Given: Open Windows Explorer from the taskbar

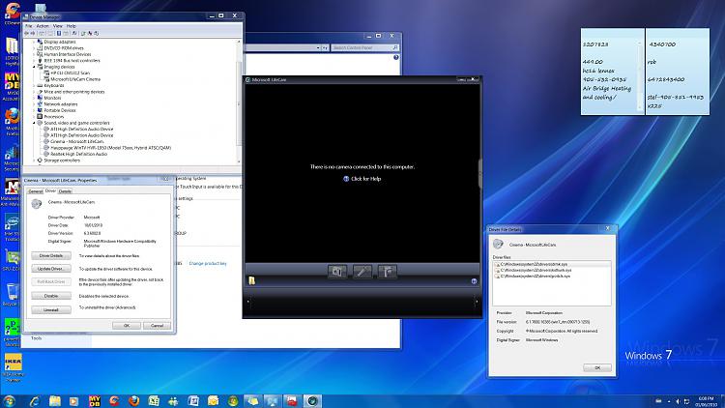Looking at the screenshot, I should (54, 401).
